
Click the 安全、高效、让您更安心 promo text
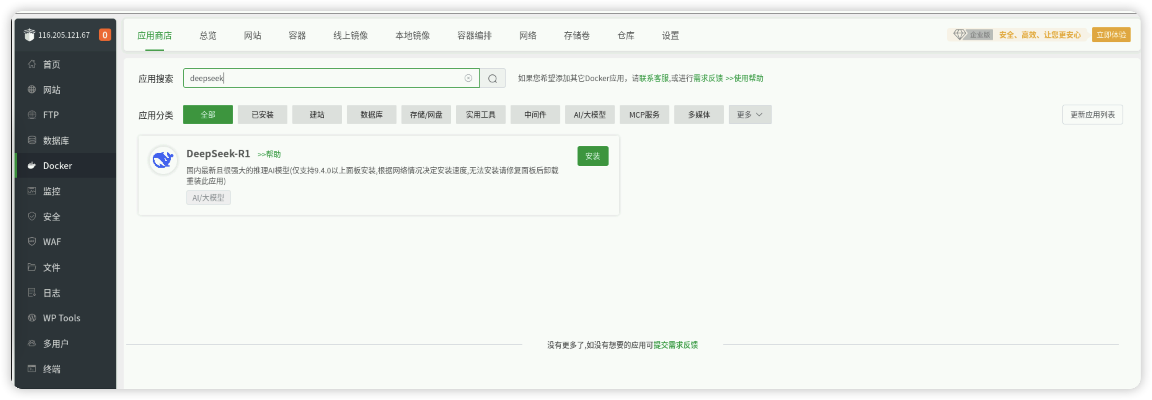click(1039, 35)
